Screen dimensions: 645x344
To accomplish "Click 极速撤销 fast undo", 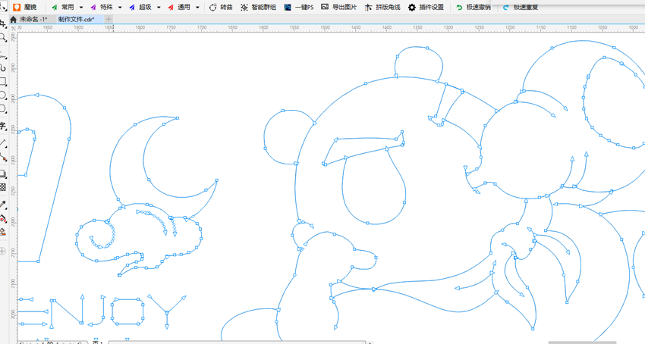I will 474,8.
